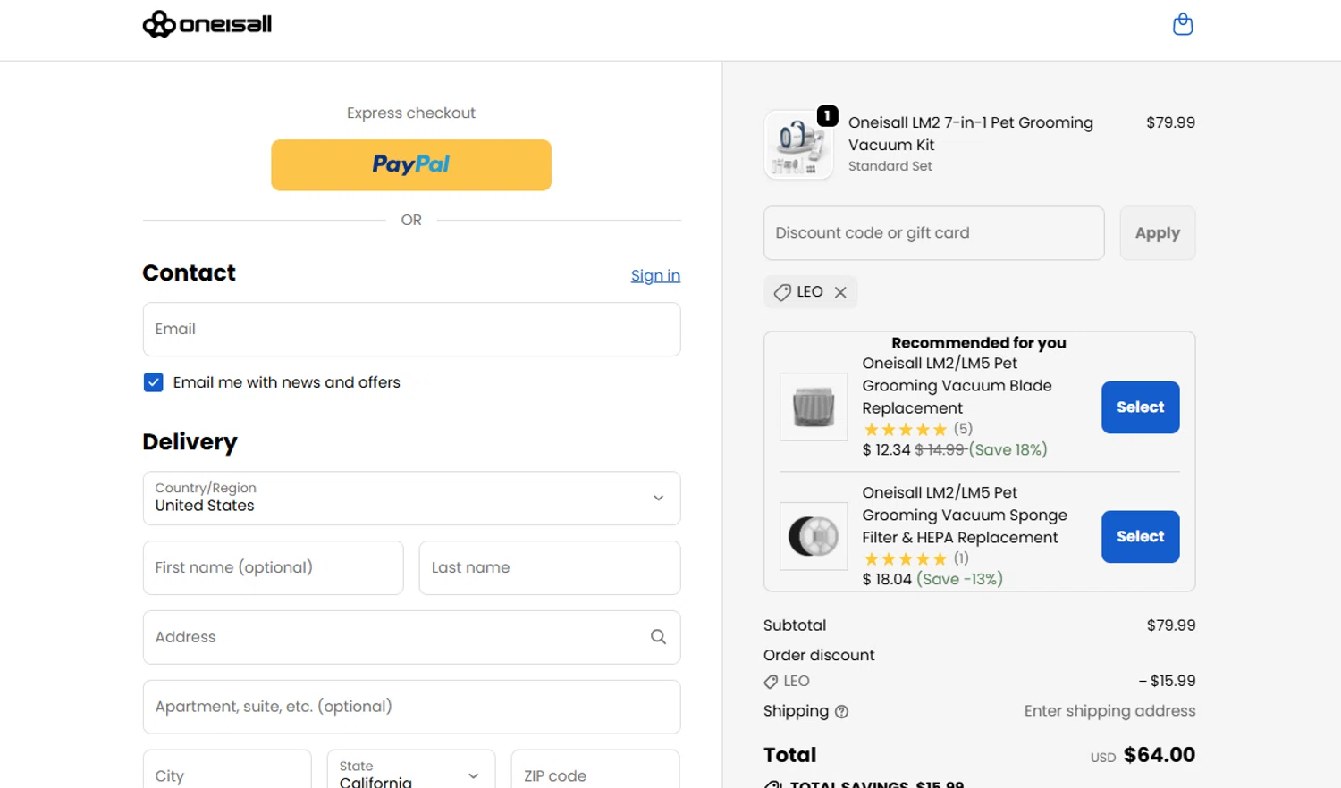Click the Enter shipping address text

(1109, 711)
